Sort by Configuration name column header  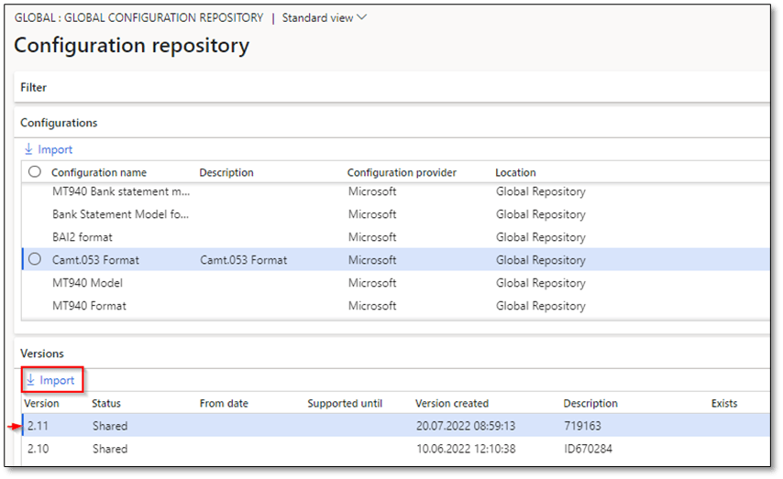[99, 172]
